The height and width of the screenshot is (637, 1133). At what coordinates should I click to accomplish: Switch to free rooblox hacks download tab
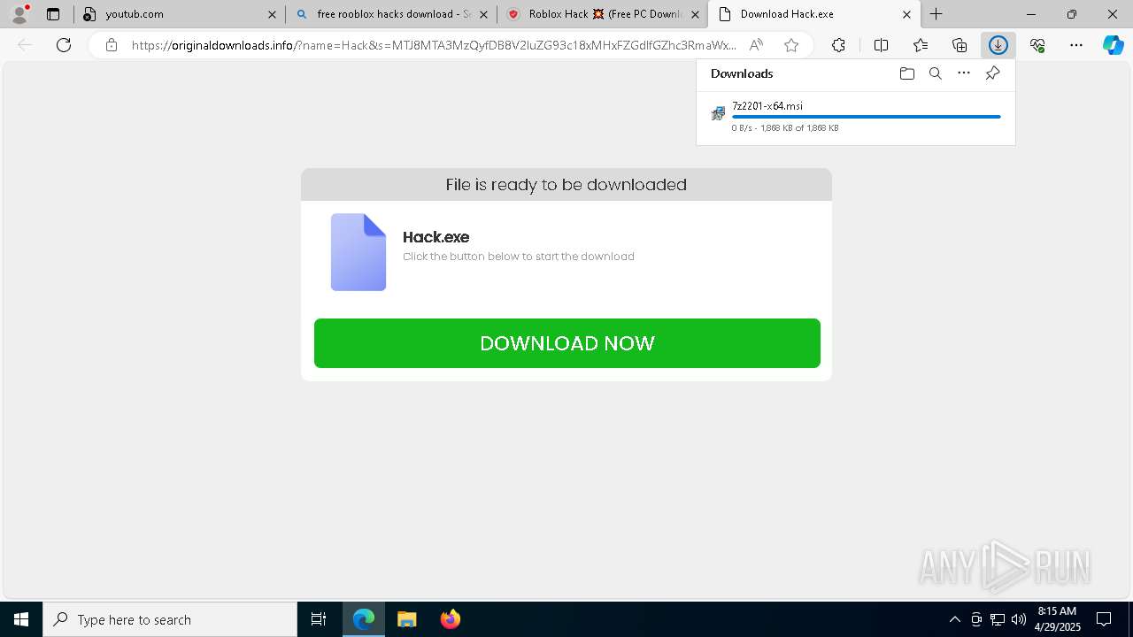click(x=391, y=14)
